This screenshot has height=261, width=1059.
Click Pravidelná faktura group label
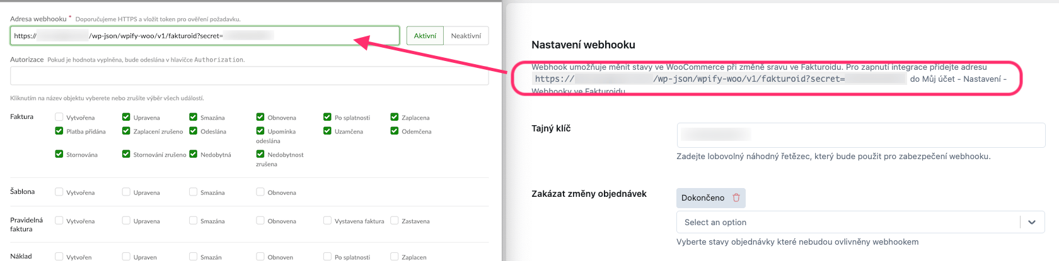(26, 225)
